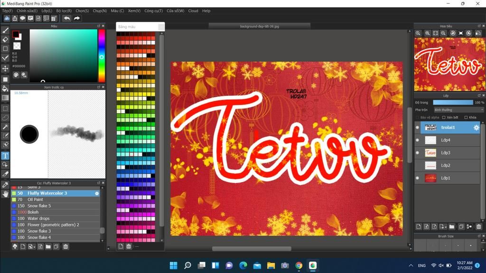This screenshot has height=273, width=486.
Task: Click the rainbow hue slider strip
Action: [102, 56]
